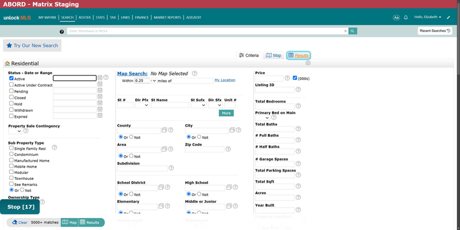Show help for the Subdivision field
The width and height of the screenshot is (460, 230).
[171, 168]
